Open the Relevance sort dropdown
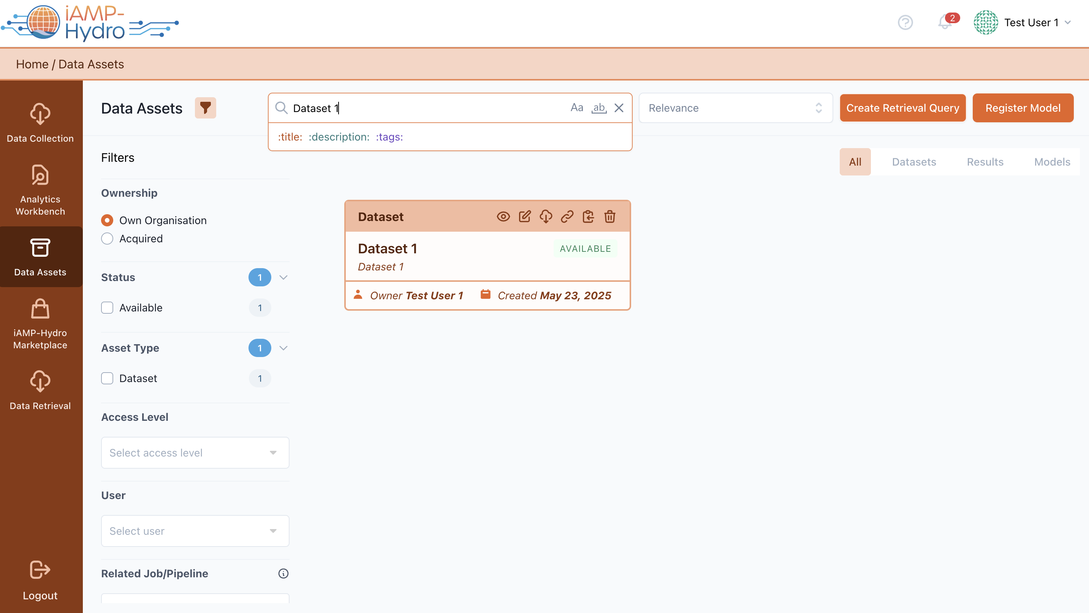 pyautogui.click(x=735, y=108)
